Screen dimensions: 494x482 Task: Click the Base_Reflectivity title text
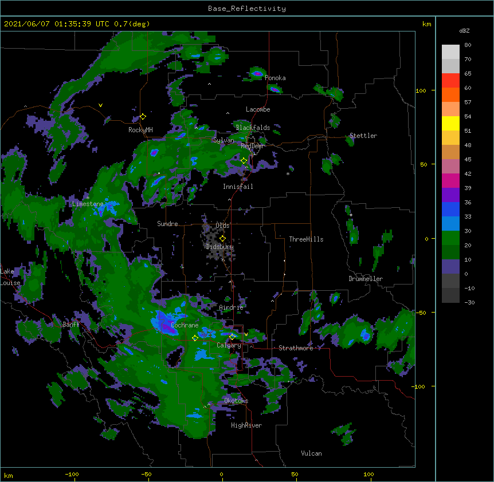[x=247, y=9]
